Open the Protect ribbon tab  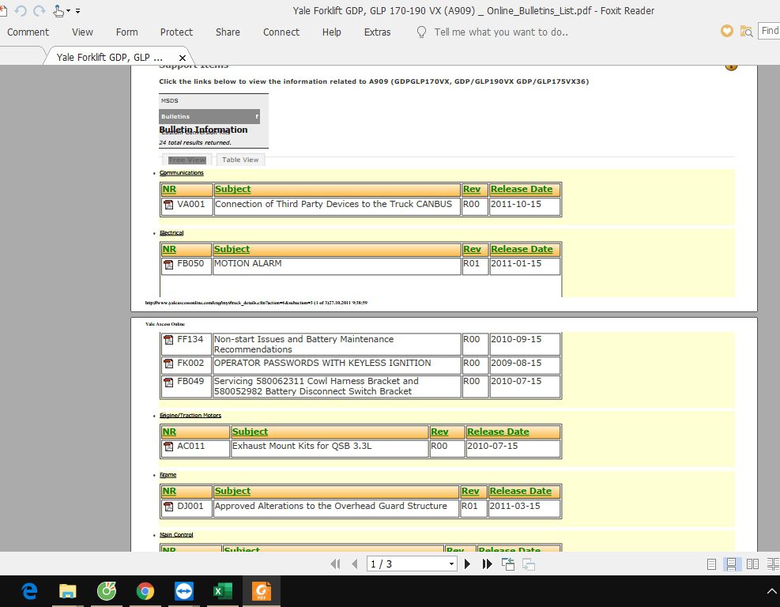[x=176, y=32]
